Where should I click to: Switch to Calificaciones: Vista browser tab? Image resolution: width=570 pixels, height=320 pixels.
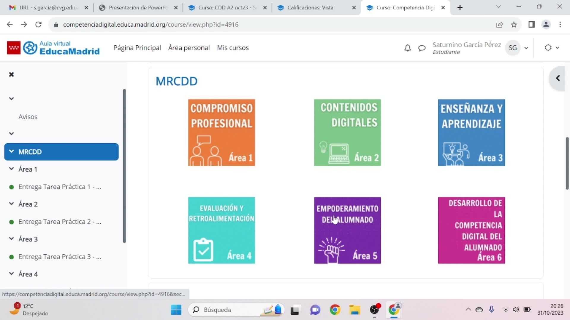click(310, 8)
